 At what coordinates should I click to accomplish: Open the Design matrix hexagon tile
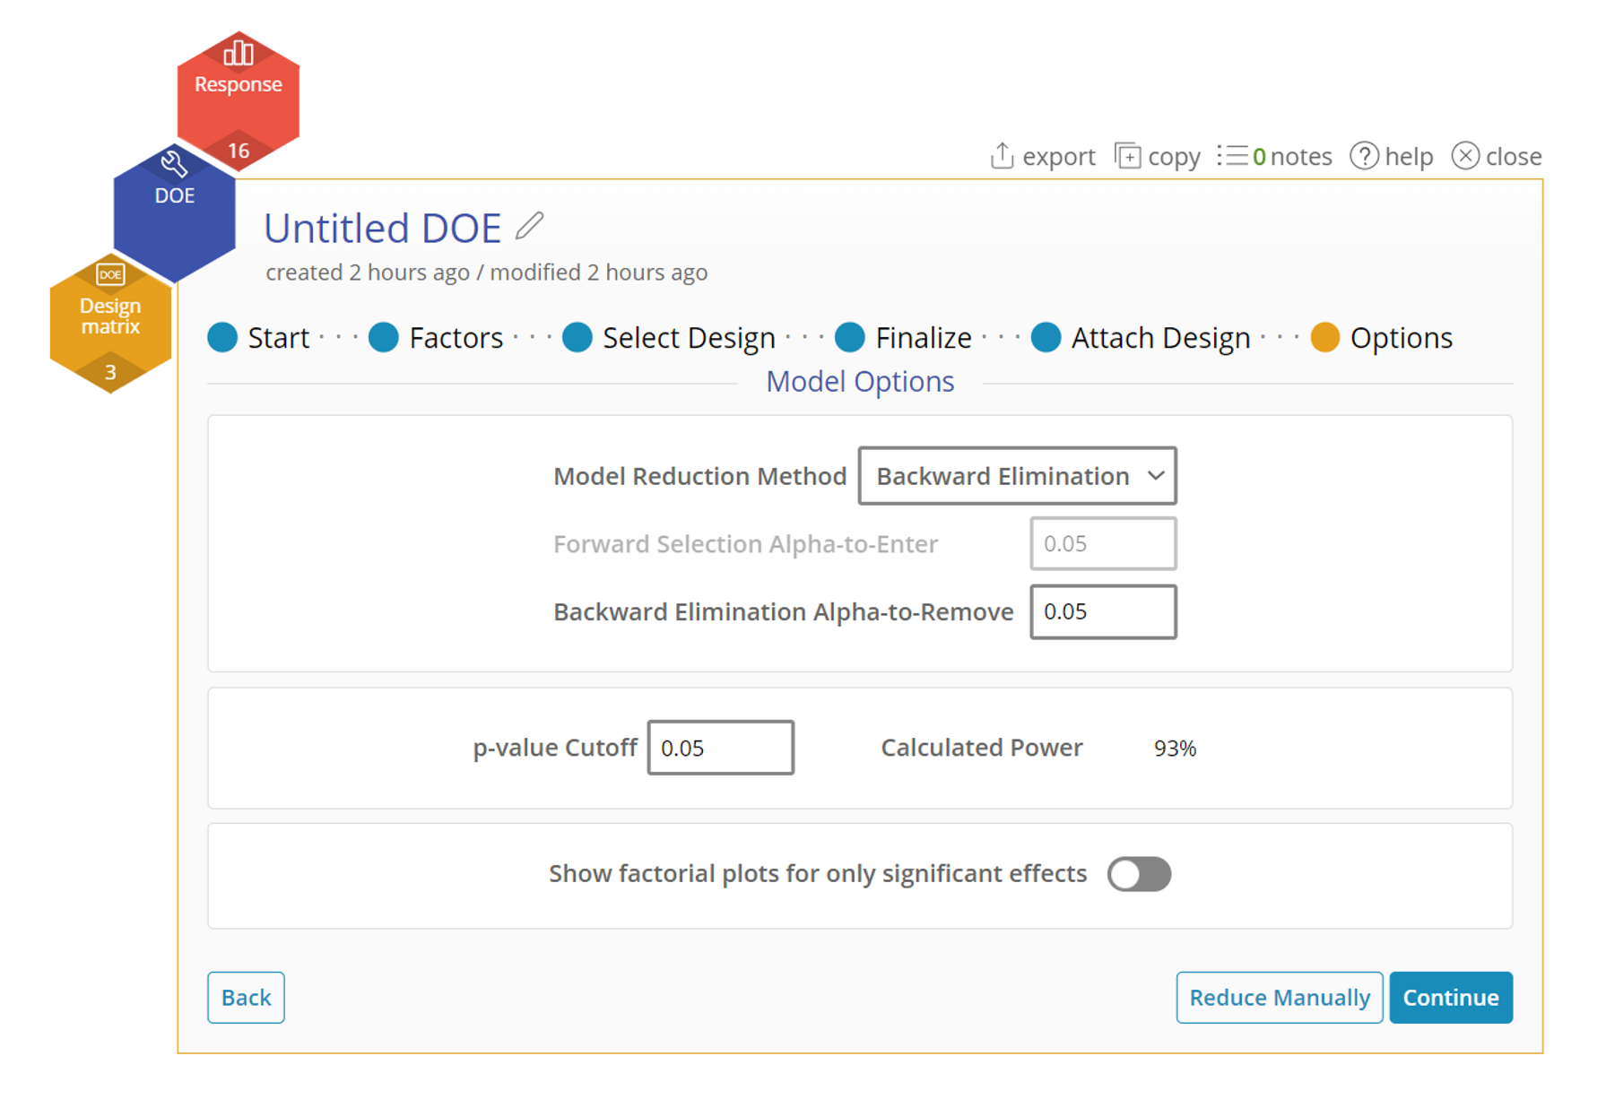coord(110,323)
